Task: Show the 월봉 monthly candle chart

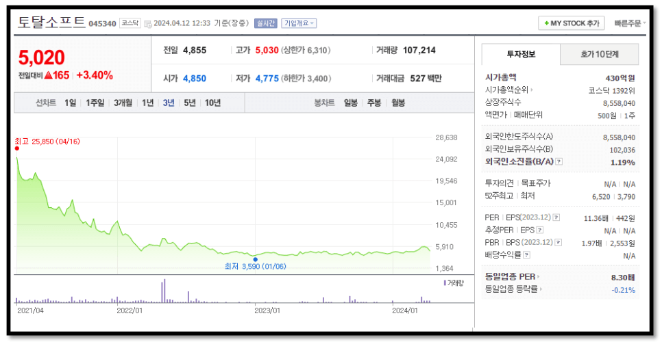Action: (398, 103)
